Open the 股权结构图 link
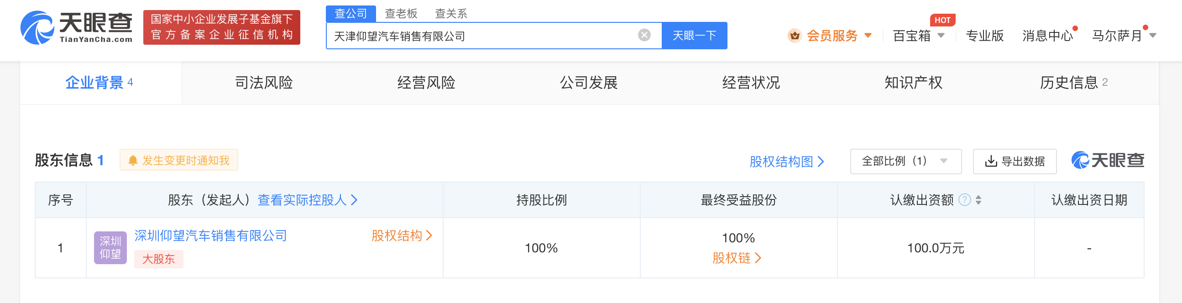1182x303 pixels. tap(786, 162)
